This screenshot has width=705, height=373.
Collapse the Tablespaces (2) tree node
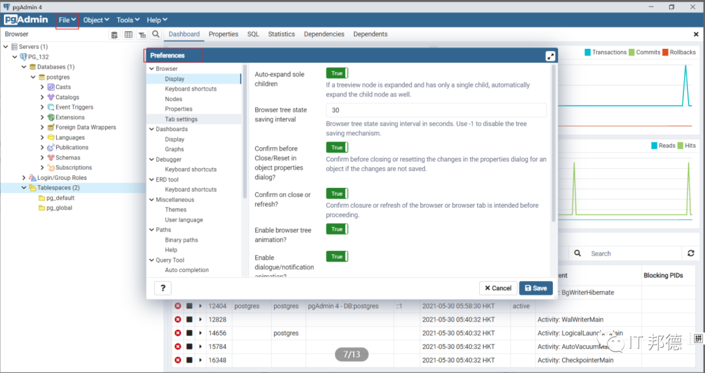[24, 188]
